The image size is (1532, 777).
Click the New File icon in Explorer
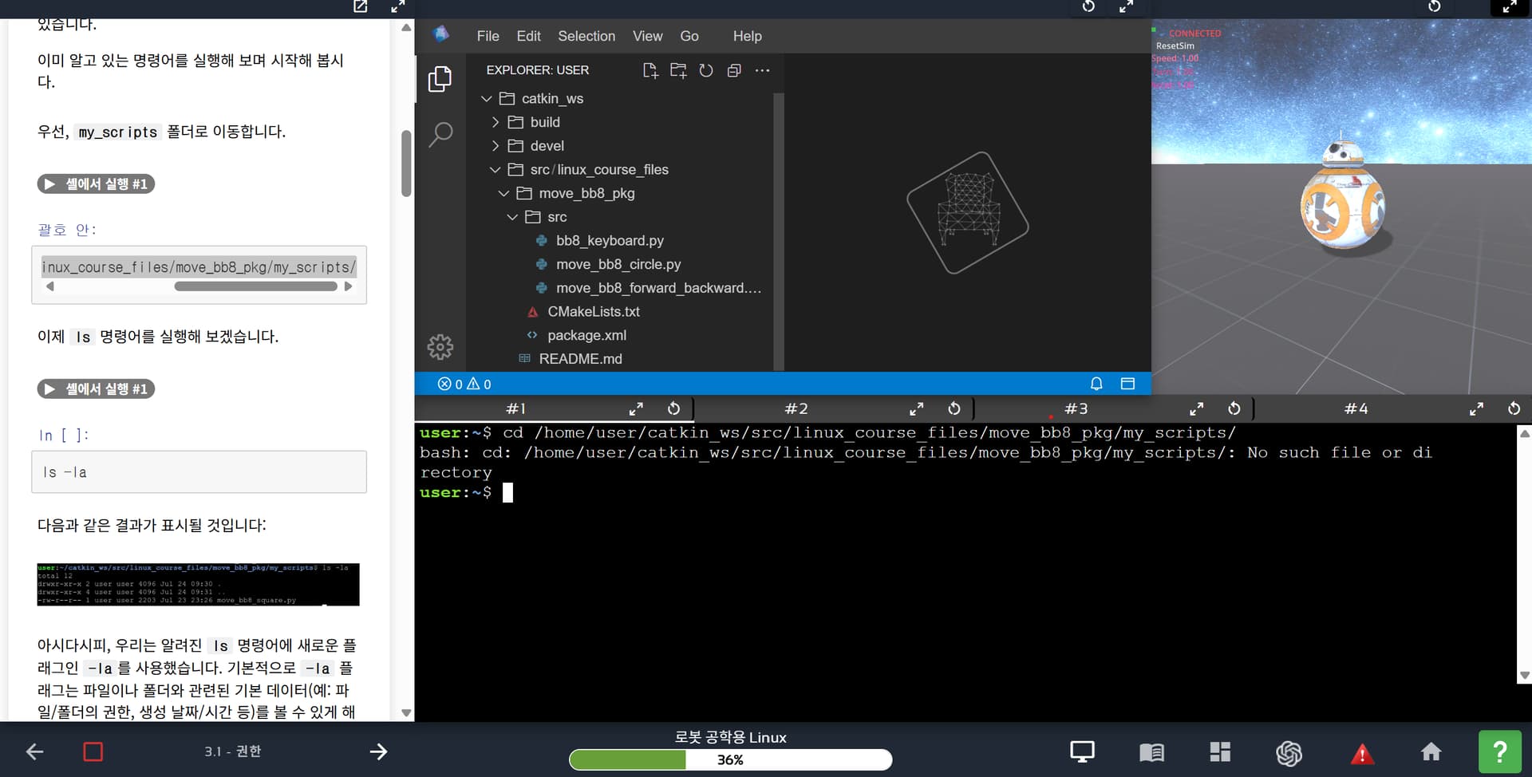[650, 70]
